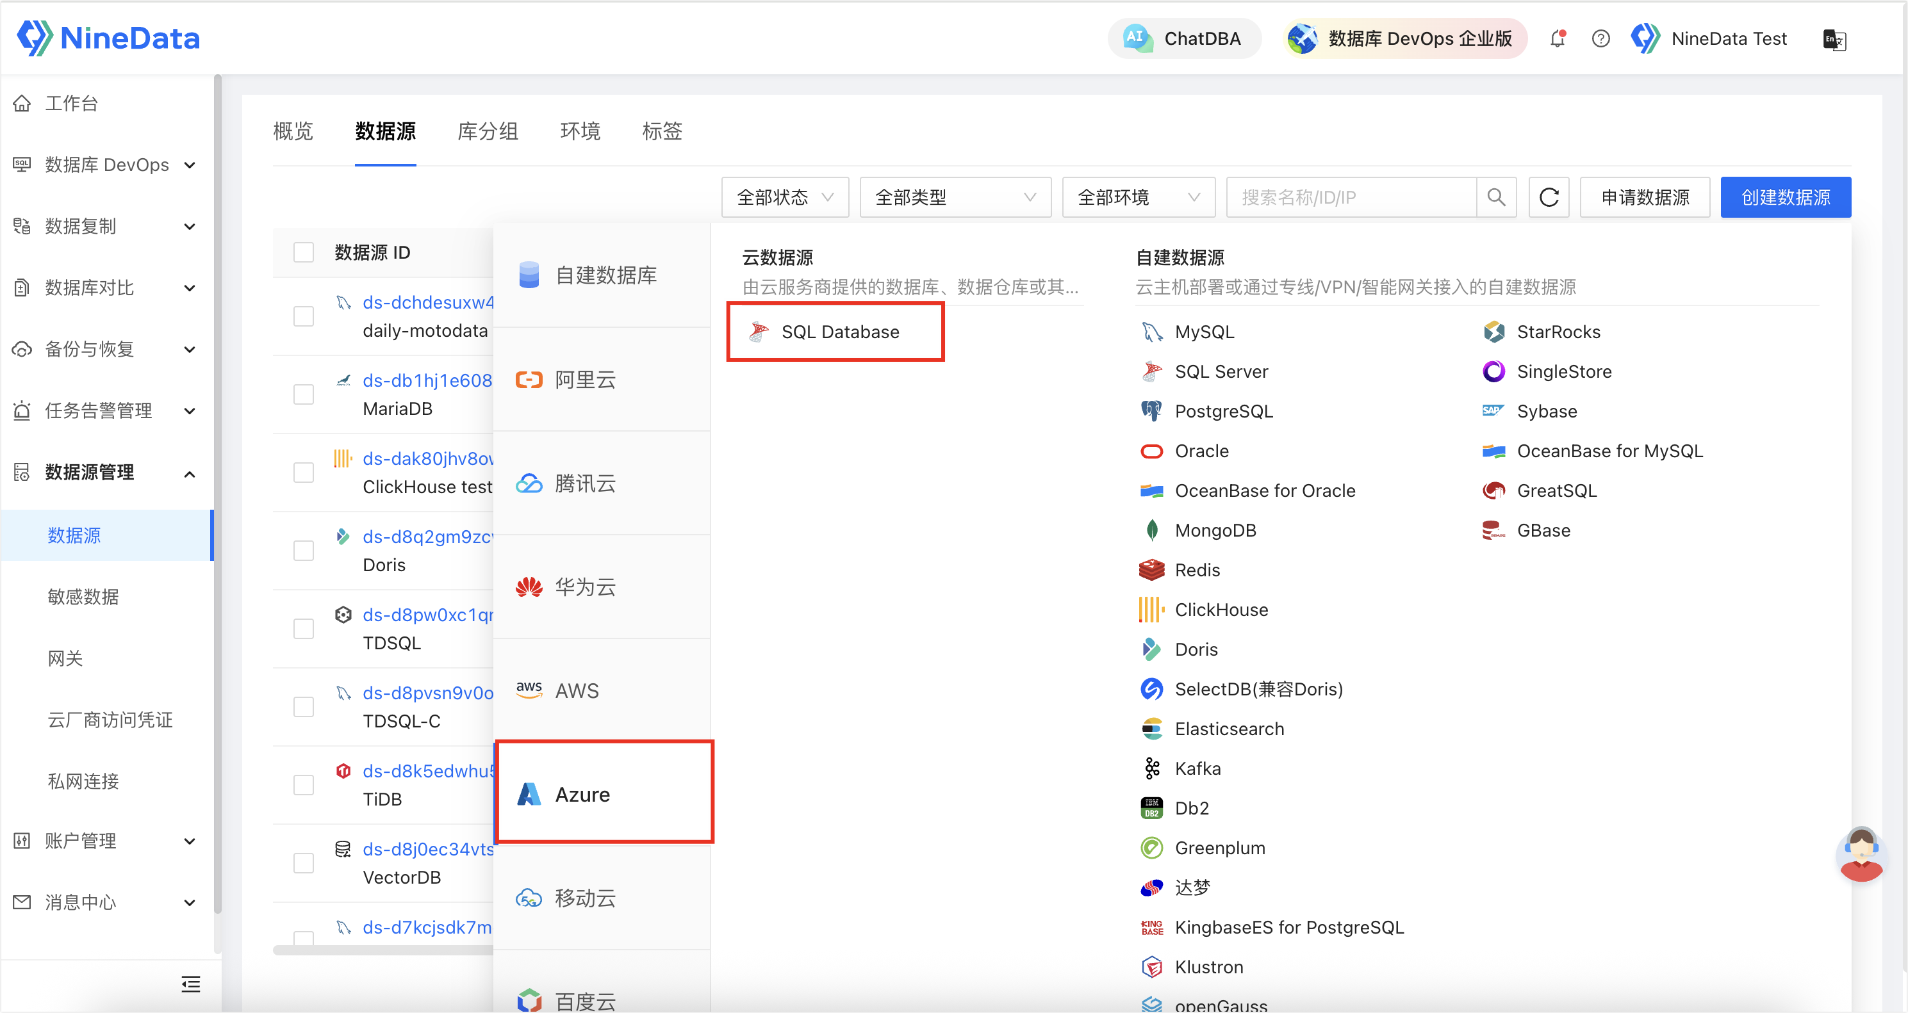Open the notification bell icon
Viewport: 1908px width, 1013px height.
click(1558, 38)
